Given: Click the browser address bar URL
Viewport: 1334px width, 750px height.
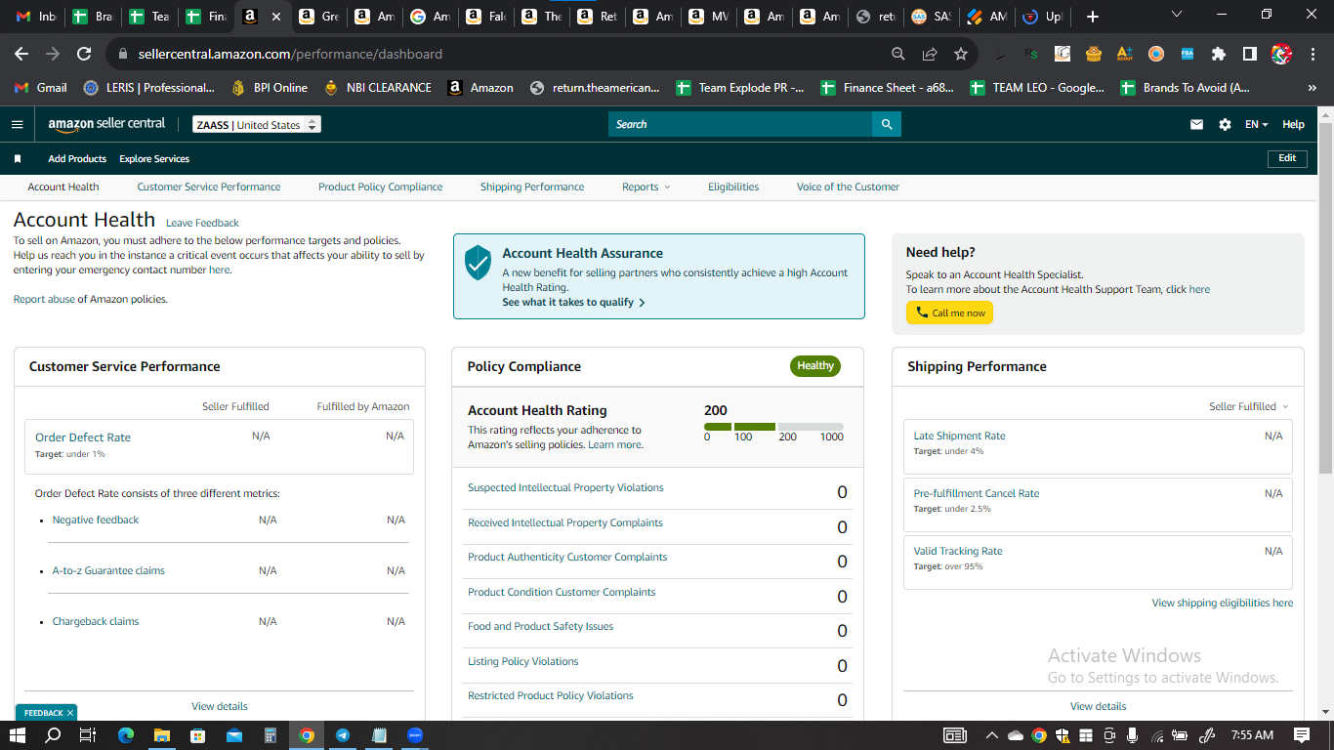Looking at the screenshot, I should tap(290, 54).
